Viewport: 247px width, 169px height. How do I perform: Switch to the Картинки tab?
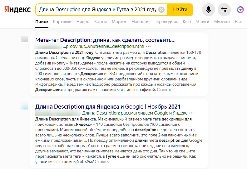point(62,22)
